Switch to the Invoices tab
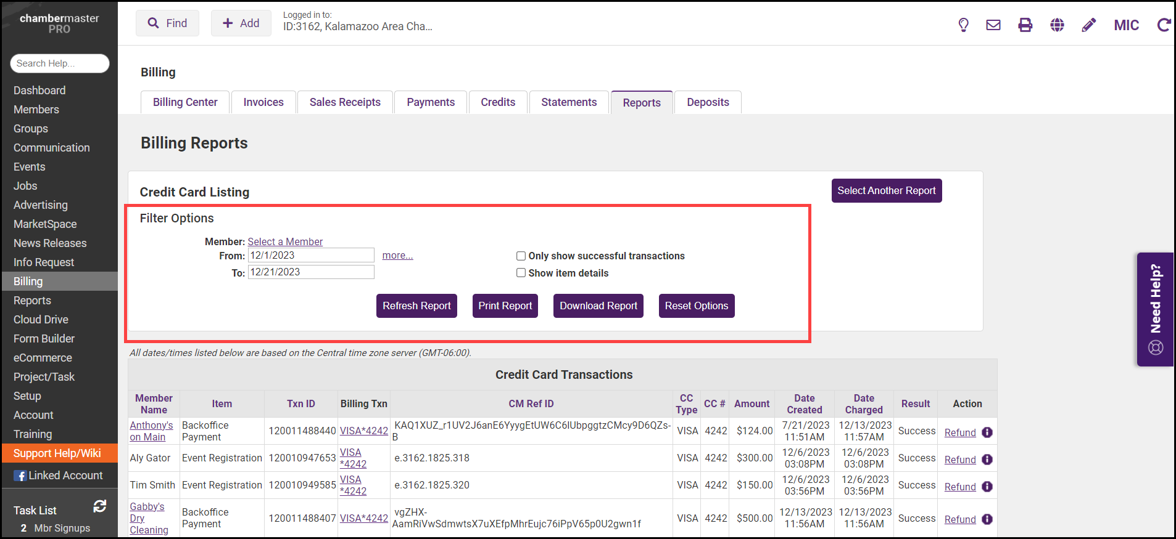Viewport: 1176px width, 539px height. pyautogui.click(x=263, y=102)
